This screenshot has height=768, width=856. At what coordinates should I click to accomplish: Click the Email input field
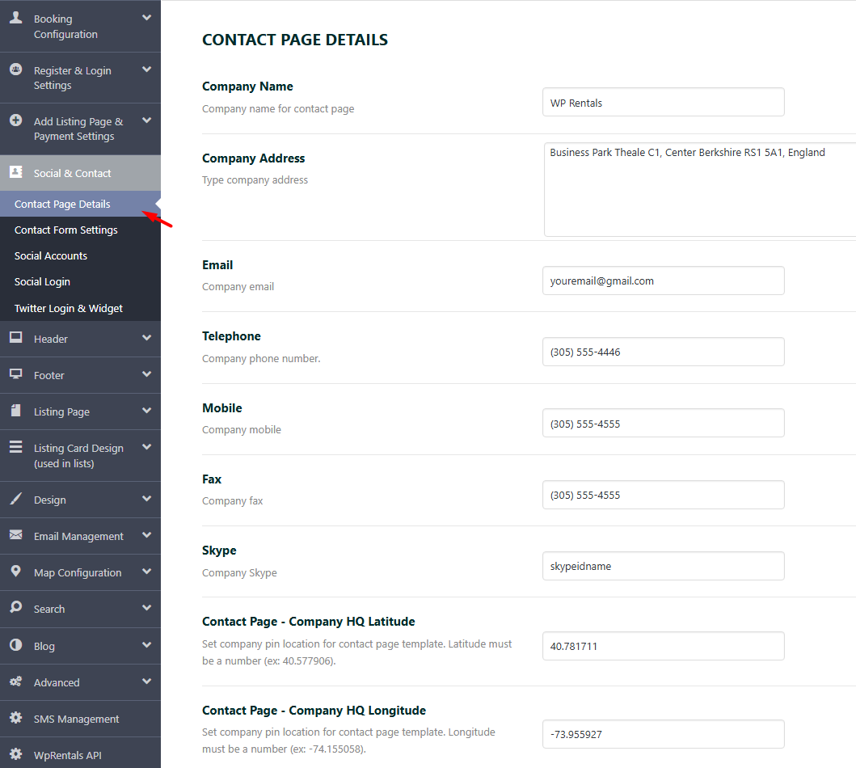click(x=664, y=281)
